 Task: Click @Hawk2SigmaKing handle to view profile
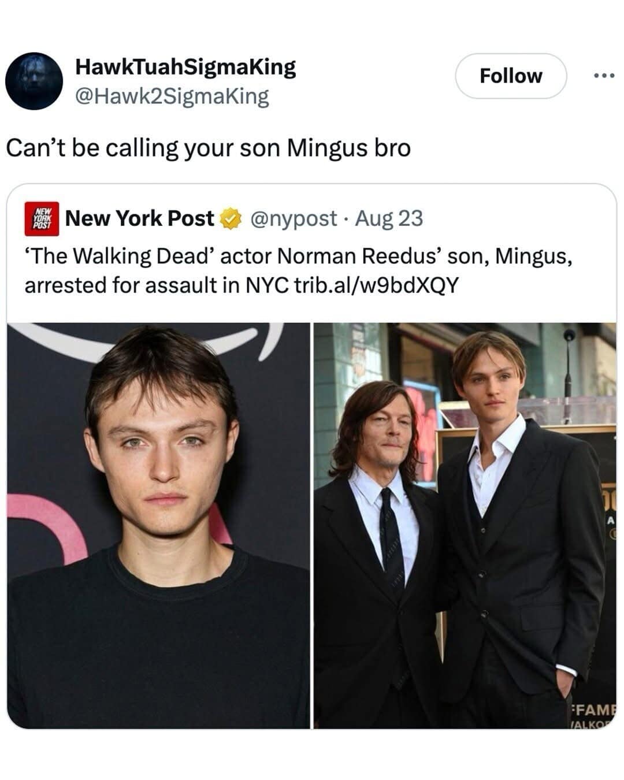tap(172, 96)
